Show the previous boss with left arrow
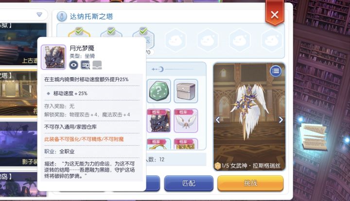This screenshot has width=350, height=201. click(x=218, y=120)
